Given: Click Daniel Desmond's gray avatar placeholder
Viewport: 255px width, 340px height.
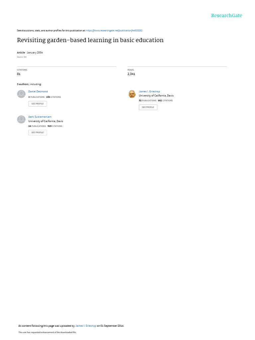Looking at the screenshot, I should (x=21, y=94).
